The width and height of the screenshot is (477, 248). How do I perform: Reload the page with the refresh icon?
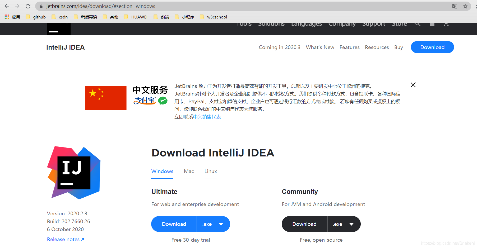(x=28, y=6)
